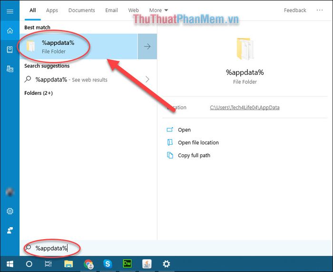Click the Windows Start button
This screenshot has width=333, height=272.
10,264
